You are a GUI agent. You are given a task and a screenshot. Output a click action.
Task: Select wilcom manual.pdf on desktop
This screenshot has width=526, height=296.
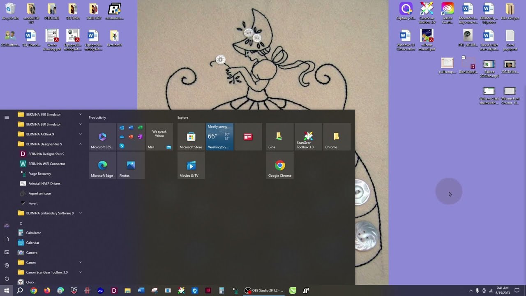[x=427, y=40]
